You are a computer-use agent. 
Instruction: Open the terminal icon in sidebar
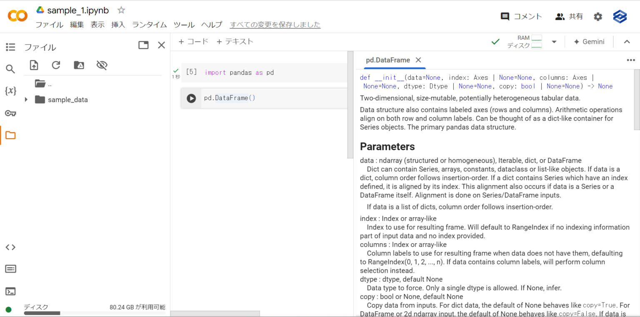(x=10, y=291)
